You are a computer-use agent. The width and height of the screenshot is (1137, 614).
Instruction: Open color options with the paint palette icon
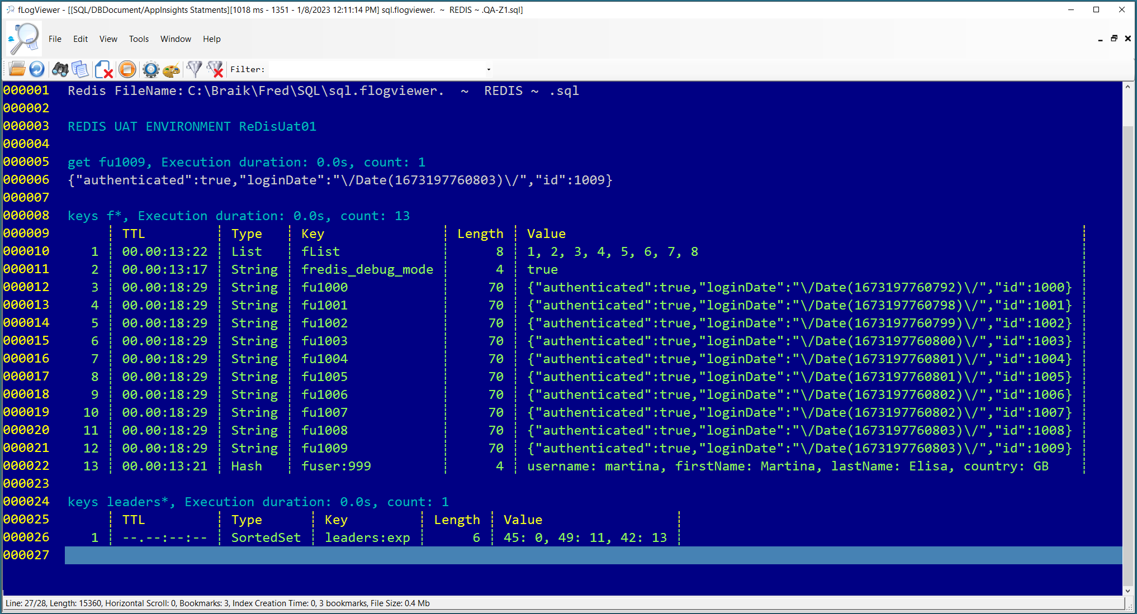coord(171,69)
